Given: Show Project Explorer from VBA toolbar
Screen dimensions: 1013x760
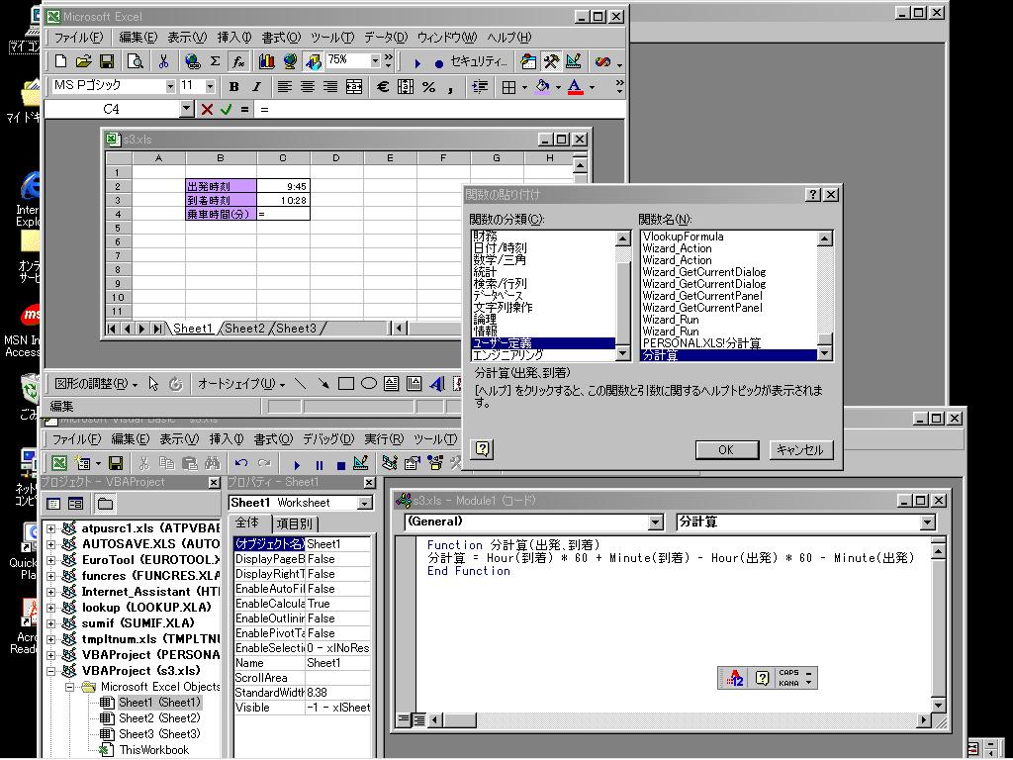Looking at the screenshot, I should pyautogui.click(x=390, y=463).
